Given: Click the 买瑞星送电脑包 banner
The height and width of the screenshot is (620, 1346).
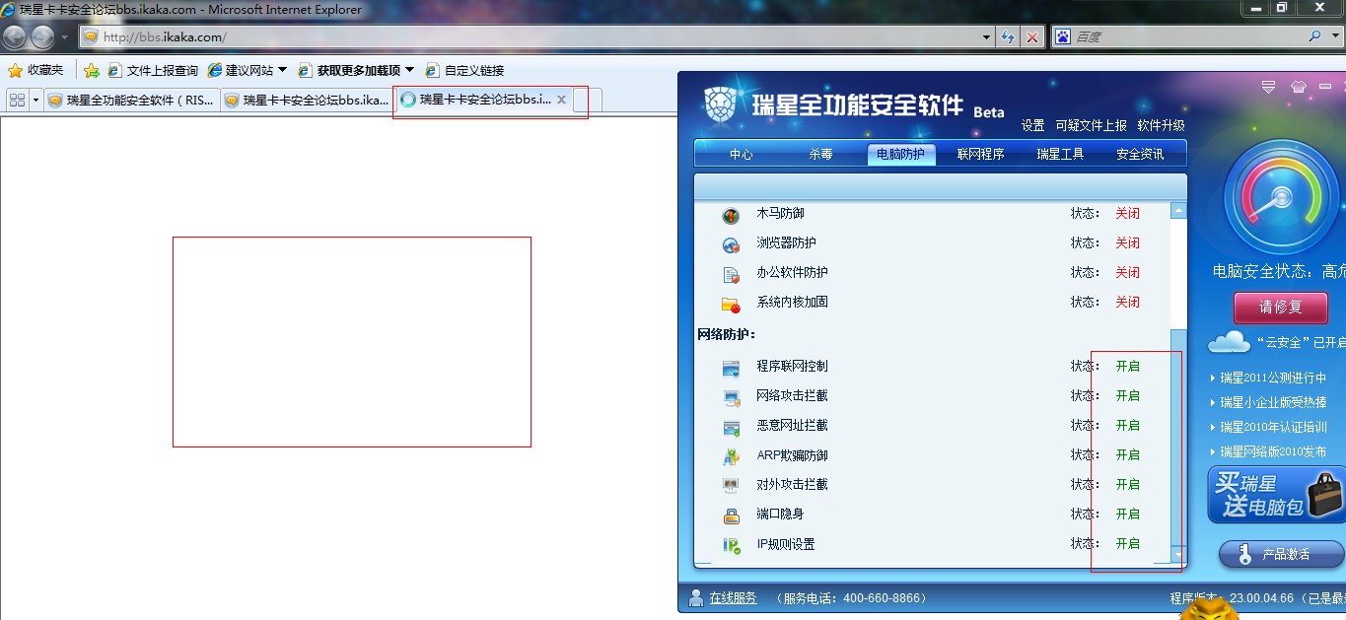Looking at the screenshot, I should [x=1276, y=495].
